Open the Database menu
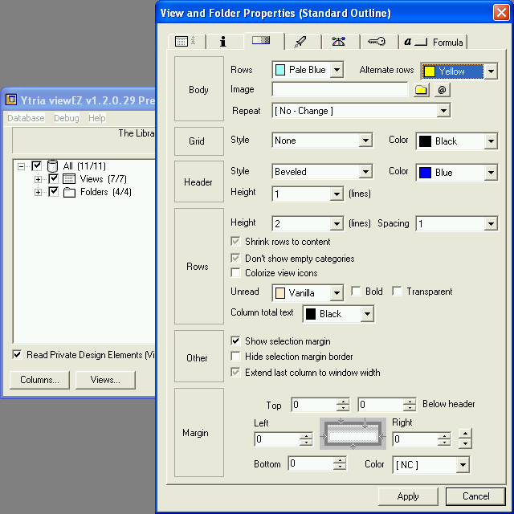 (x=26, y=118)
